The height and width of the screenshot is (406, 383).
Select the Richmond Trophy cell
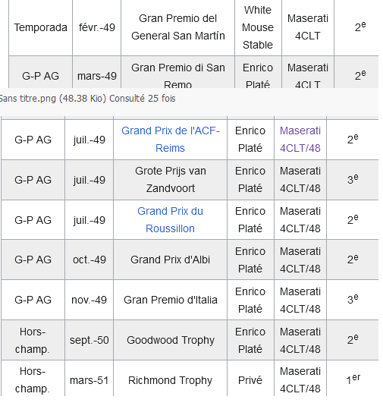tap(171, 380)
